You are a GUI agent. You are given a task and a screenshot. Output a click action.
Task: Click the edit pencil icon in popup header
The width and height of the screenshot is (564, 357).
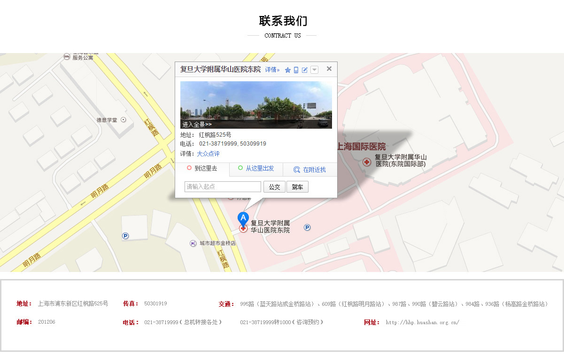[x=304, y=70]
